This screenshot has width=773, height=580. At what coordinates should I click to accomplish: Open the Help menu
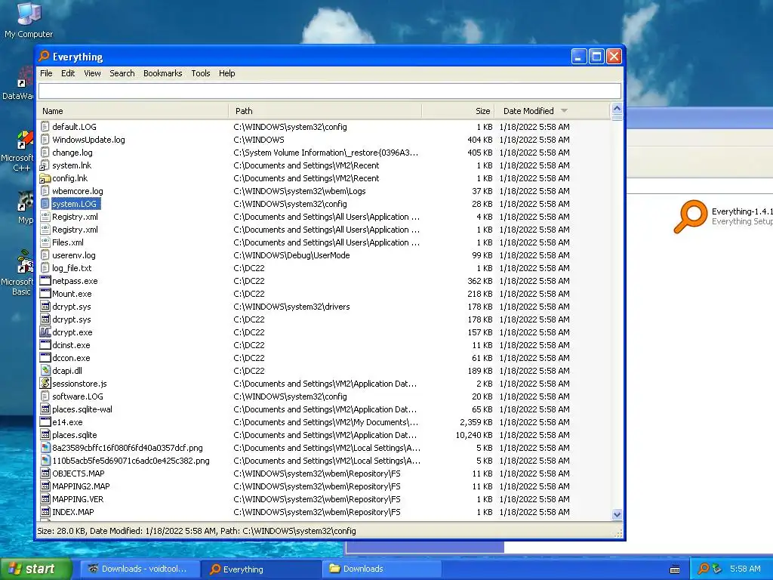[226, 73]
